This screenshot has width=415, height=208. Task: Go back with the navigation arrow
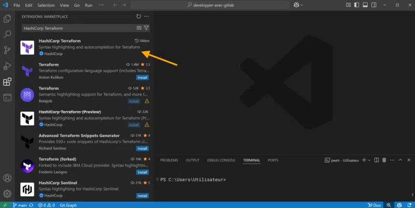click(x=115, y=5)
